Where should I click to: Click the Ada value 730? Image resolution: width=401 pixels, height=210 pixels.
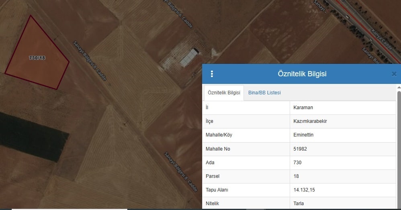click(x=297, y=163)
